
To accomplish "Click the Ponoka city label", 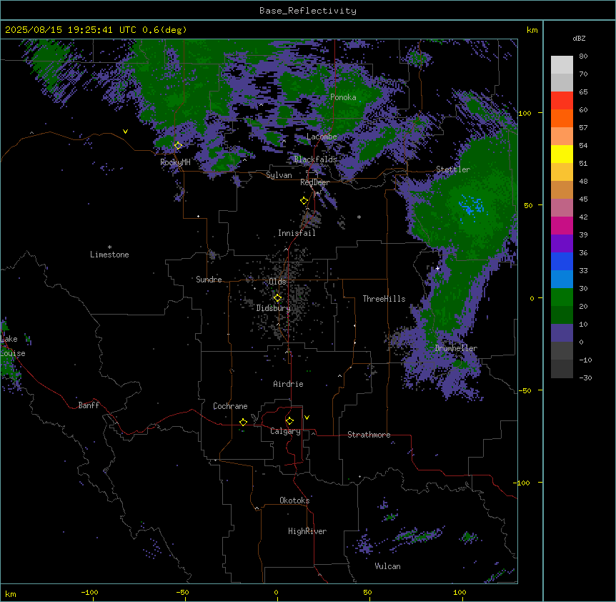I will [343, 97].
